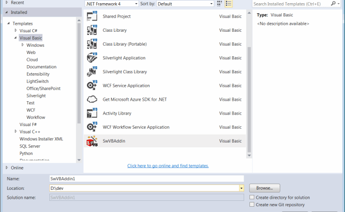
Task: Click the tree scrollbar thumb
Action: (79, 73)
